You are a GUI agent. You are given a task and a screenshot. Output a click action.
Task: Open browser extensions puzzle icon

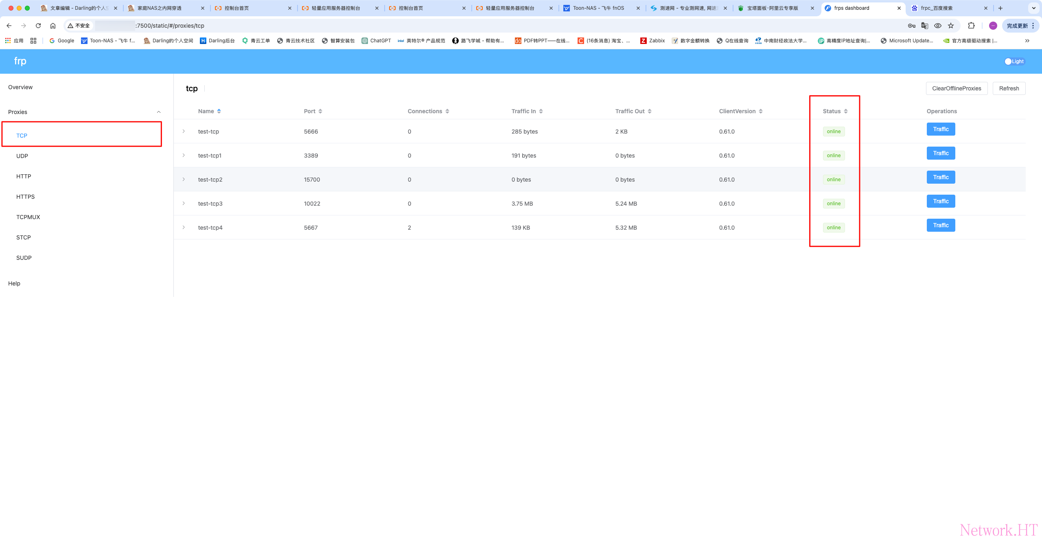[x=971, y=26]
